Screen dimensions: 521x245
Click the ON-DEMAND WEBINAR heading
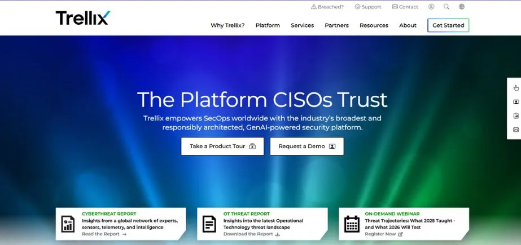(392, 214)
